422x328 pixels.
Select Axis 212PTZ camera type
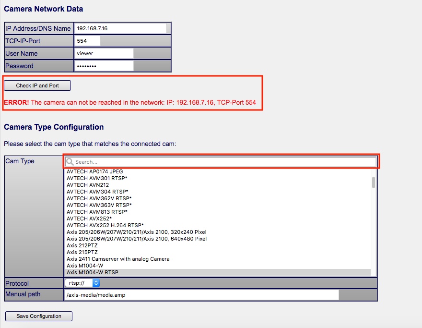82,245
